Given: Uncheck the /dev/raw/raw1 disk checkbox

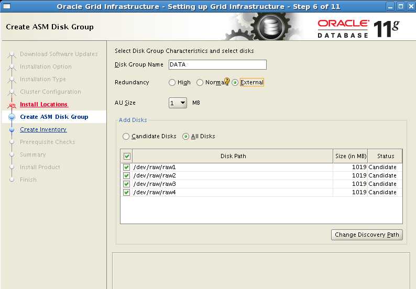Looking at the screenshot, I should tap(127, 168).
